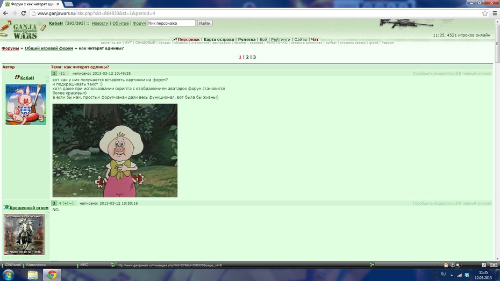Click the green refresh arrows in GWPanel bar
This screenshot has height=281, width=500.
113,265
